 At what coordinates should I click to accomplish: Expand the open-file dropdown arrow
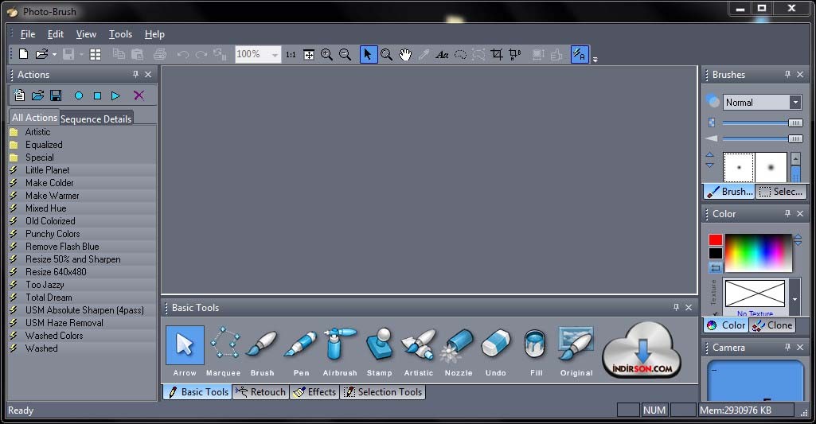pos(54,54)
